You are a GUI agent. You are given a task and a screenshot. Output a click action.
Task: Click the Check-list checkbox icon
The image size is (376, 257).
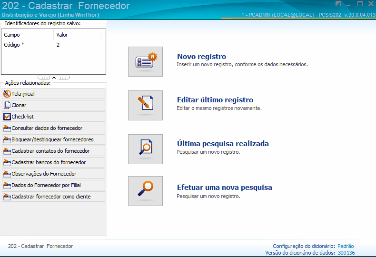click(x=7, y=117)
